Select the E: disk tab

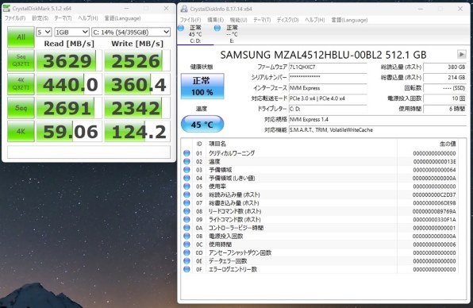232,34
